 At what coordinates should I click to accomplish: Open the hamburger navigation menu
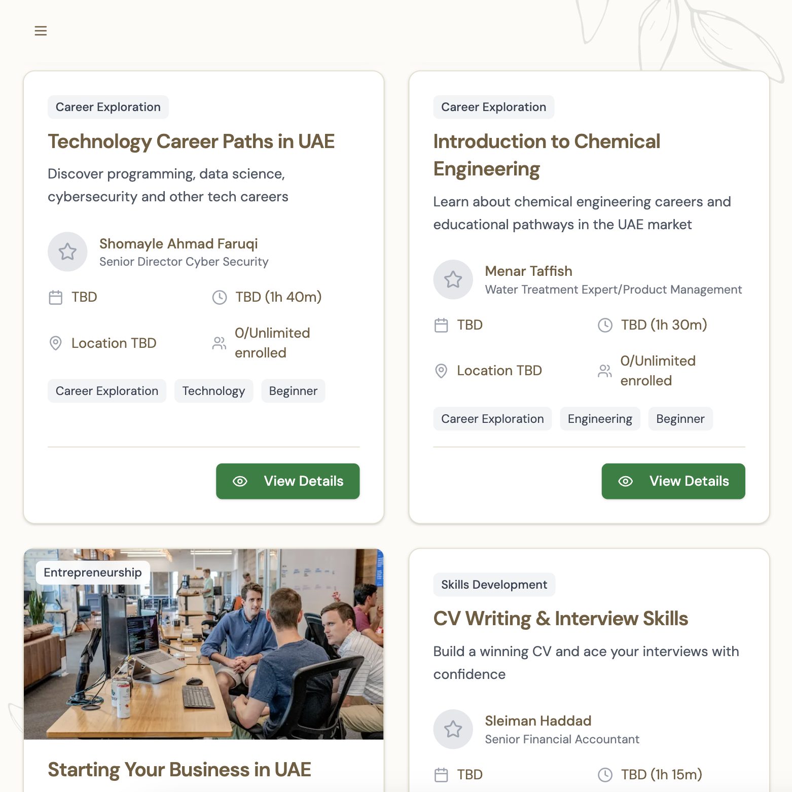(41, 30)
